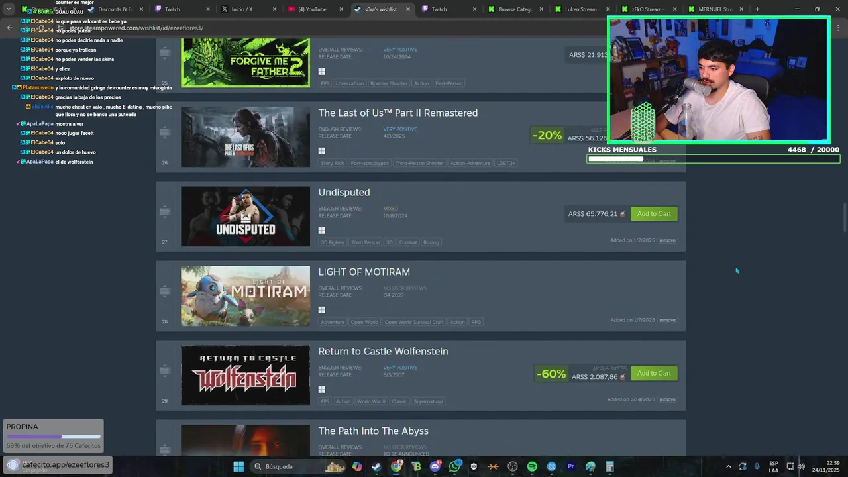Open Copilot icon in the taskbar
This screenshot has height=477, width=848.
point(357,466)
